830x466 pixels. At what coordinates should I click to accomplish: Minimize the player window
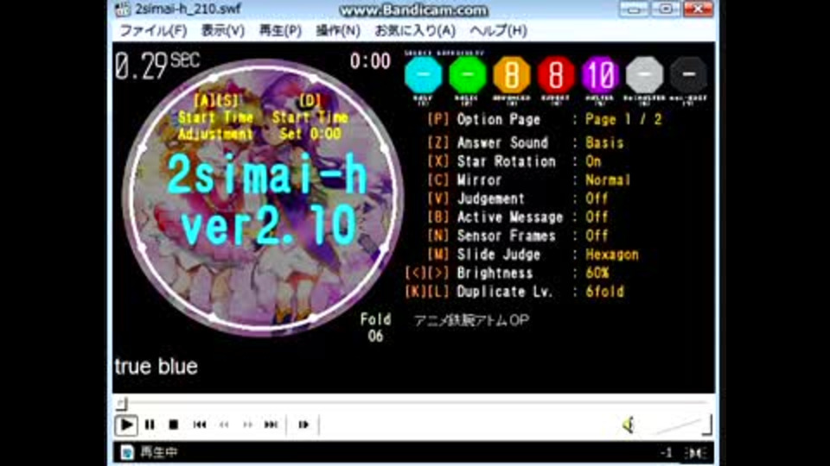tap(634, 9)
